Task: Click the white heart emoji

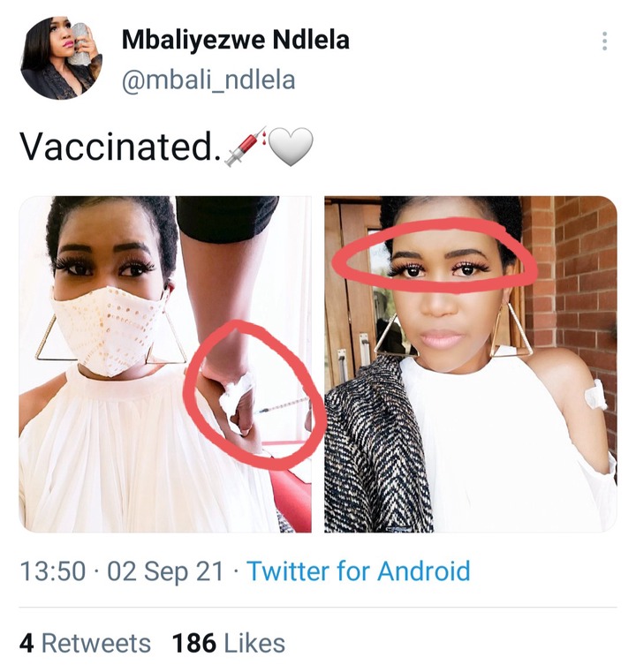Action: (291, 147)
